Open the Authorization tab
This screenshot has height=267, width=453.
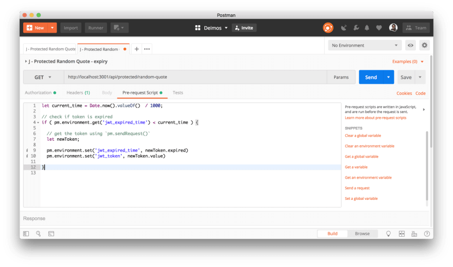[39, 93]
